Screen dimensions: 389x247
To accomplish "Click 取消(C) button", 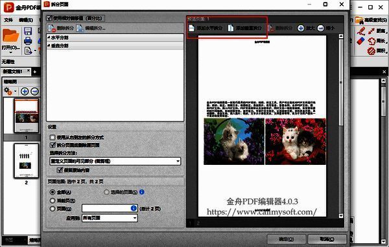I will coord(327,239).
